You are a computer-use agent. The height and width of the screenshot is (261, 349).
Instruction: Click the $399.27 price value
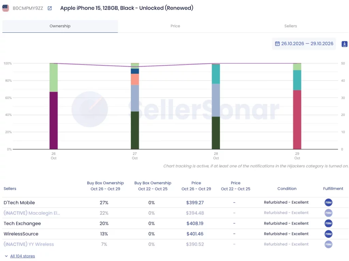pos(195,203)
